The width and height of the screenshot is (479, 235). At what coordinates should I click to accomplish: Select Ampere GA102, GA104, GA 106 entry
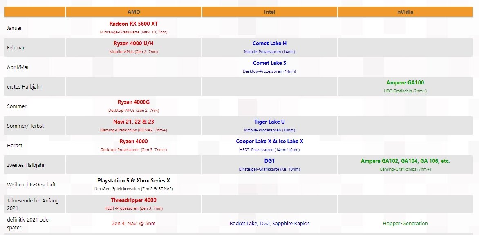(x=405, y=161)
